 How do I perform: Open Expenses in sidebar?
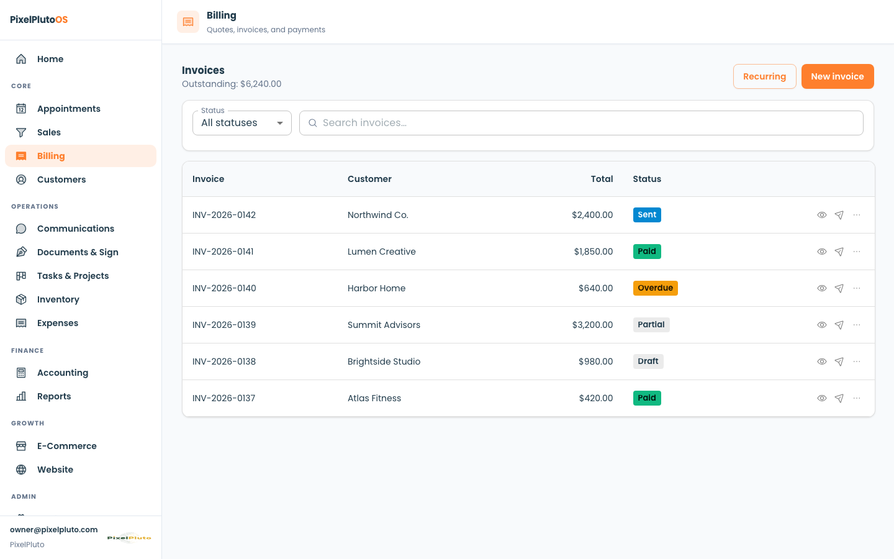81,323
